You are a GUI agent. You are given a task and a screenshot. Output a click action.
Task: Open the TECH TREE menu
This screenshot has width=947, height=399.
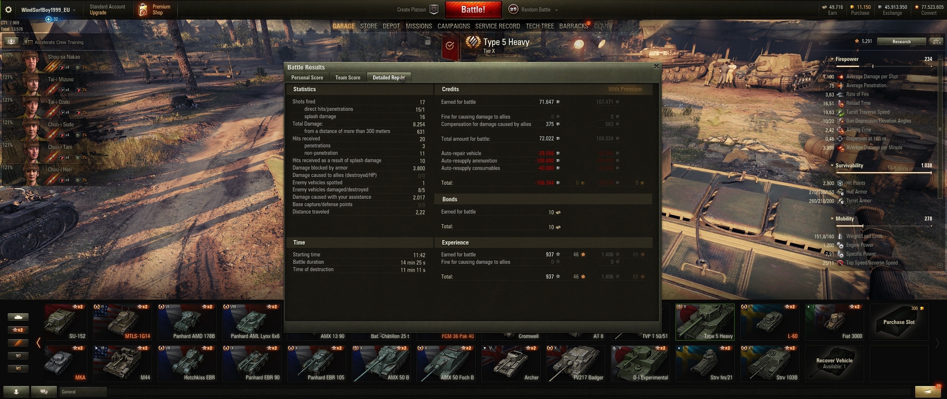tap(540, 26)
